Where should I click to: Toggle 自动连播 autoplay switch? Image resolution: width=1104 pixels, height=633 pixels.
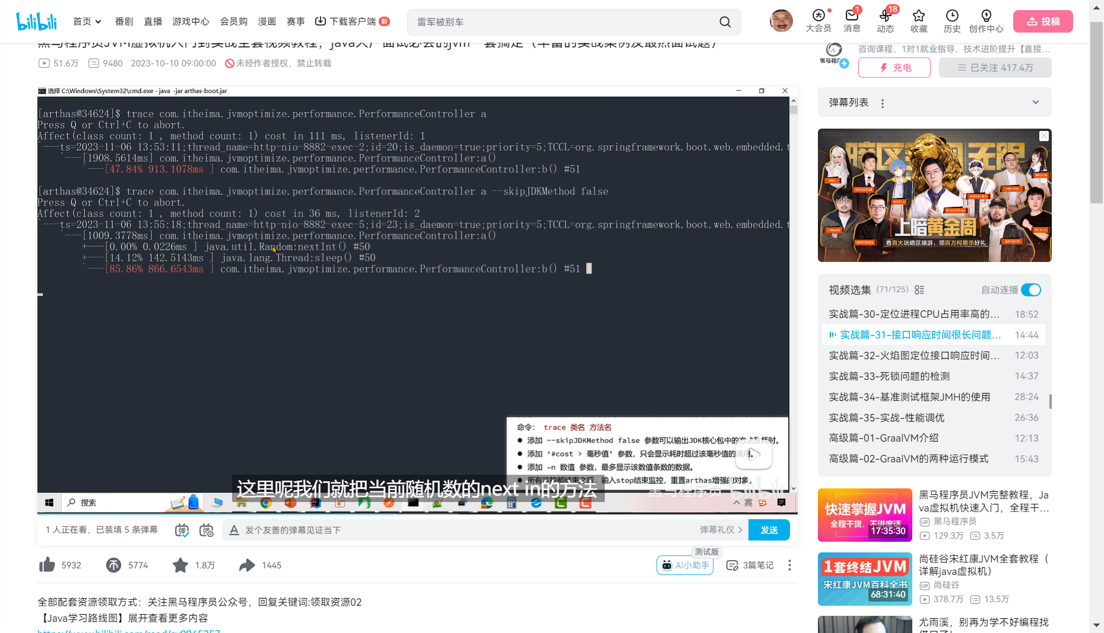[1031, 290]
